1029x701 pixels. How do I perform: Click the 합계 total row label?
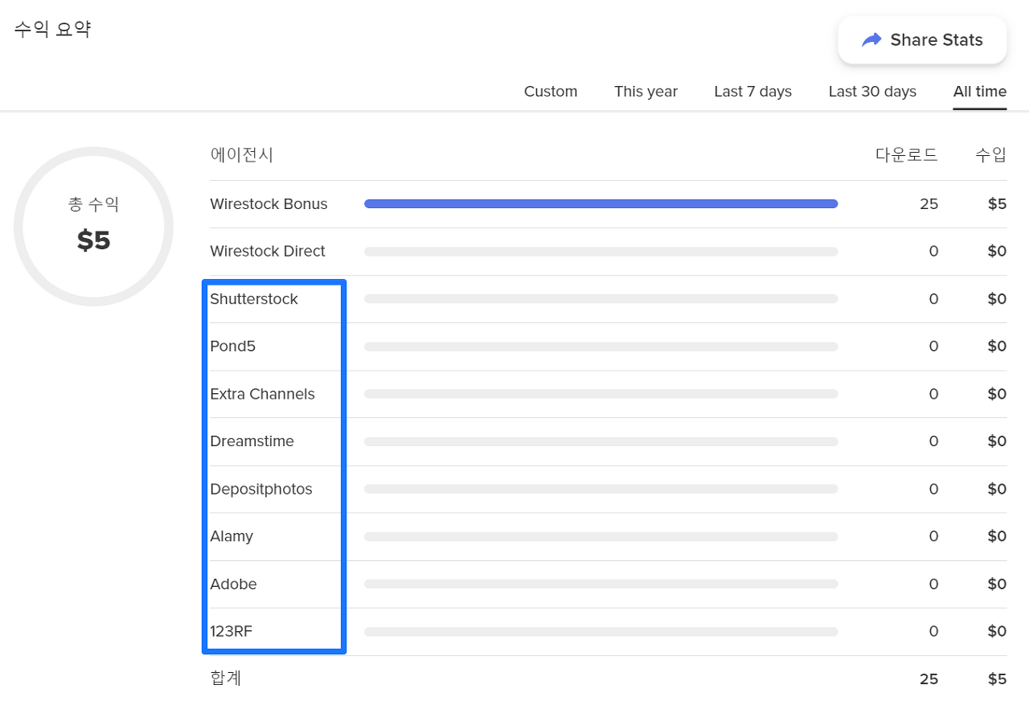pyautogui.click(x=226, y=678)
